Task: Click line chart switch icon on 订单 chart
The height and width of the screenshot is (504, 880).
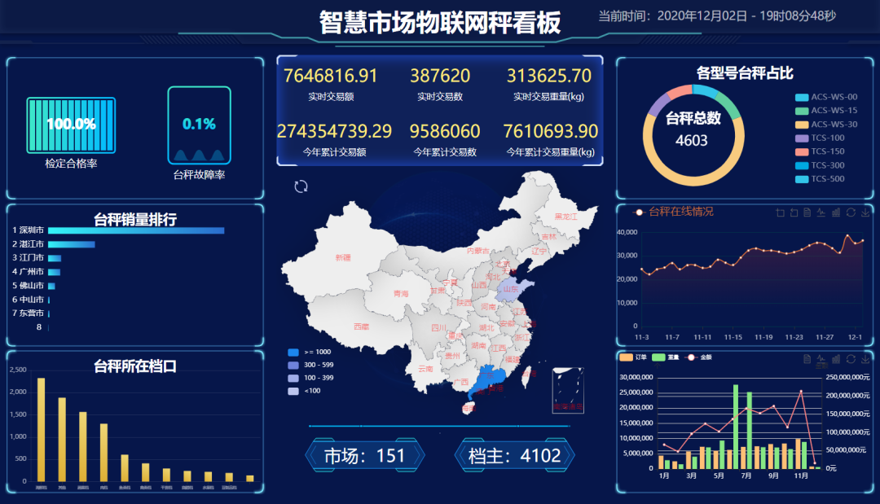Action: 821,359
